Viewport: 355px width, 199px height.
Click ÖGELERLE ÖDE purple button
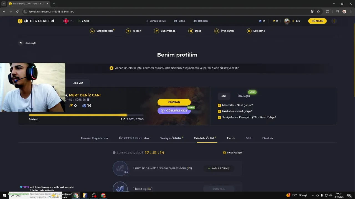(174, 111)
